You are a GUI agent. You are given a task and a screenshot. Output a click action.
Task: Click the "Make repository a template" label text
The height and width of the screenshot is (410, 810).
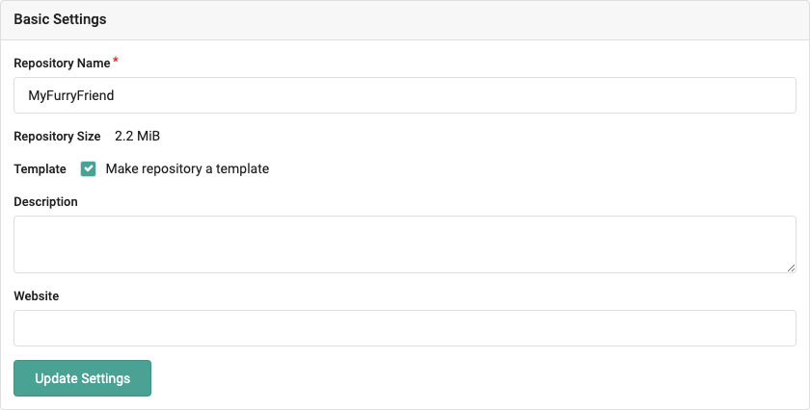click(187, 168)
